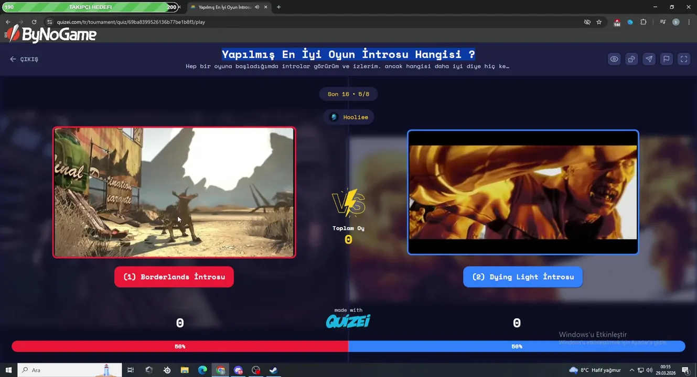The image size is (697, 377).
Task: Click the site info icon in address bar
Action: 50,22
